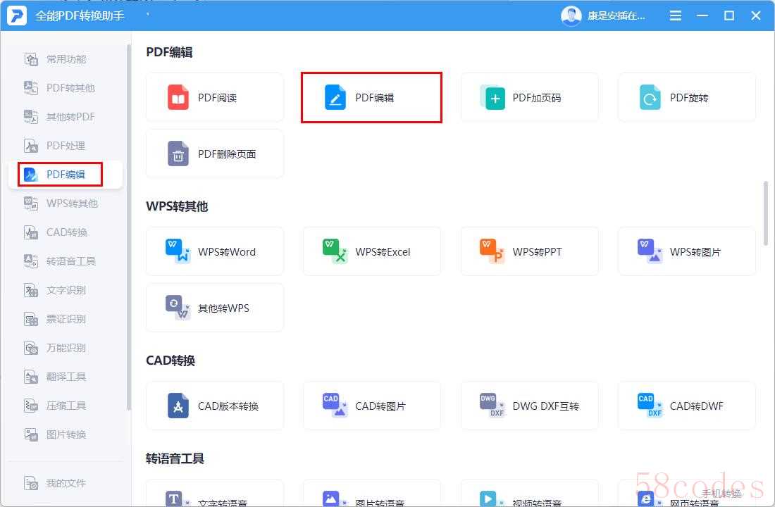
Task: Go to 转语音工具 sidebar section
Action: (x=66, y=261)
